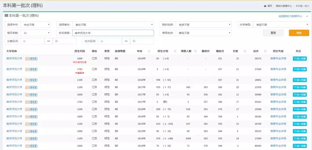This screenshot has width=312, height=150.
Task: Open 查看专业详细 for the 1108 2017年 row
Action: [278, 87]
